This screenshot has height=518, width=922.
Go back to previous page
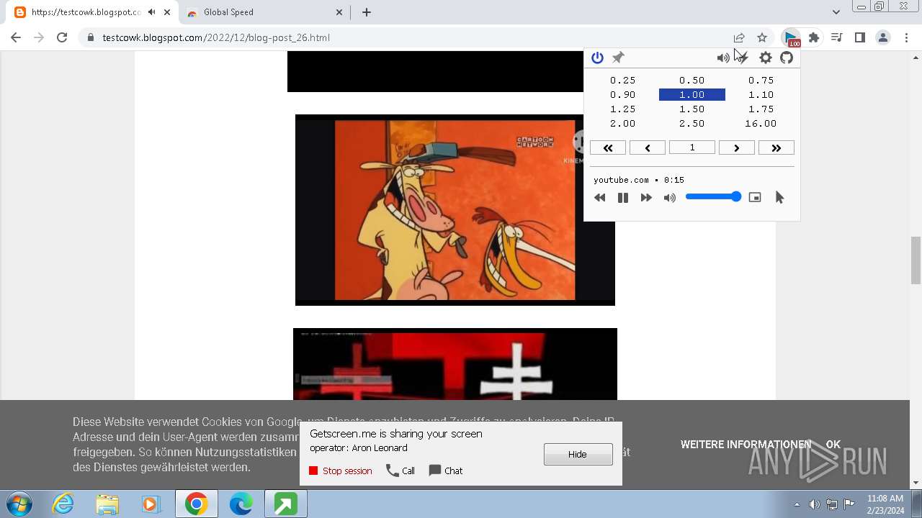[16, 37]
